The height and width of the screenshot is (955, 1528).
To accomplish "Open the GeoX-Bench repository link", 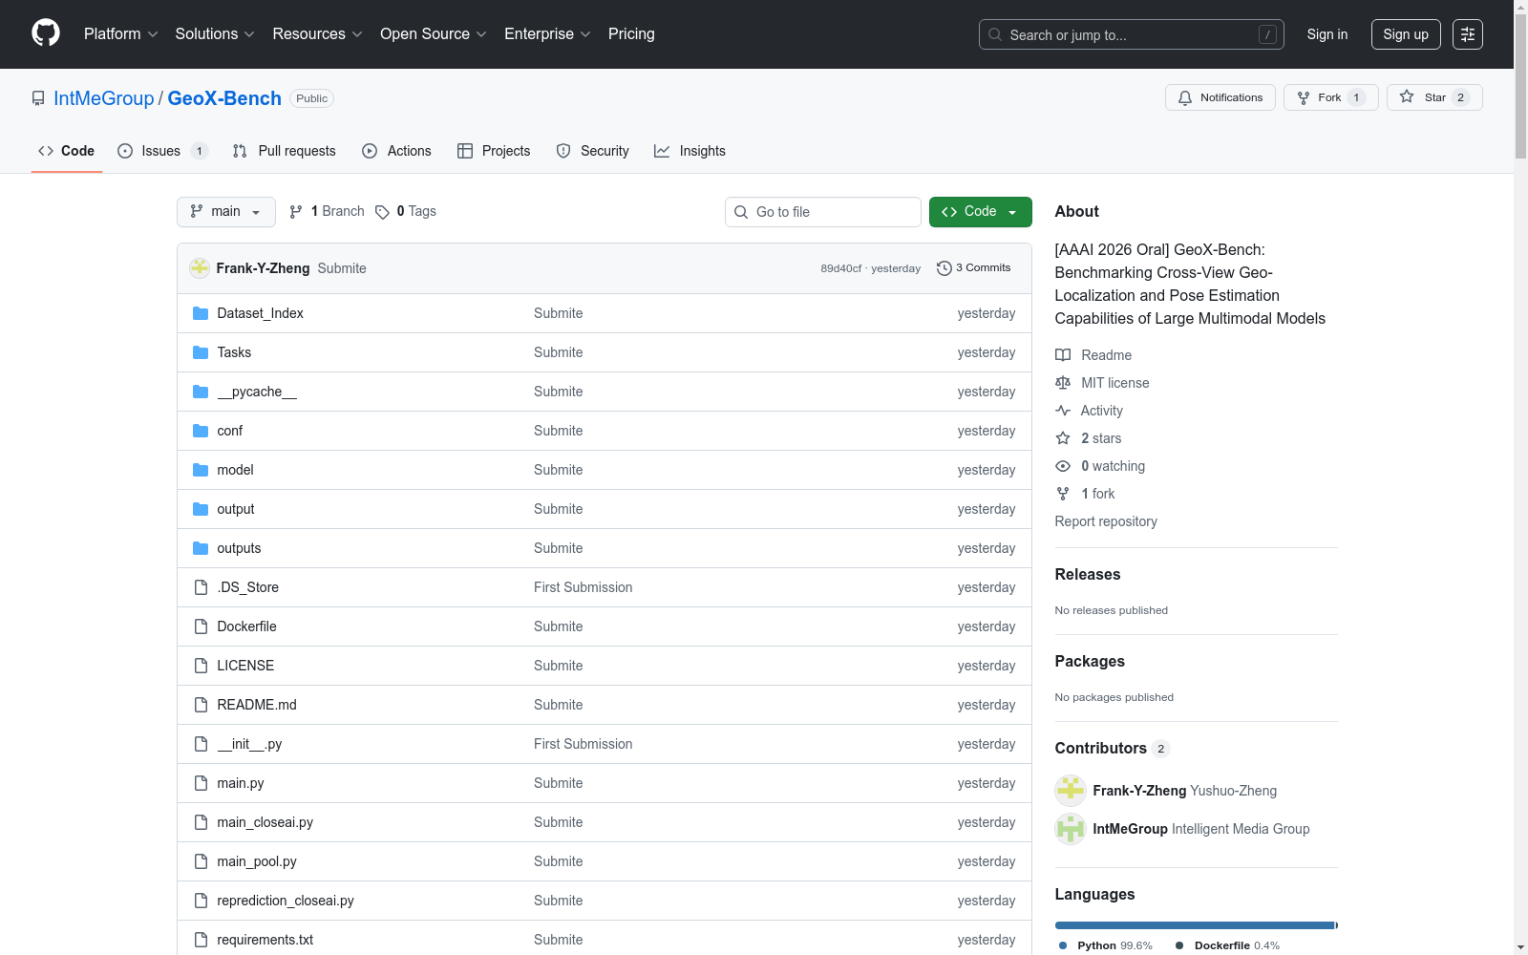I will (224, 98).
